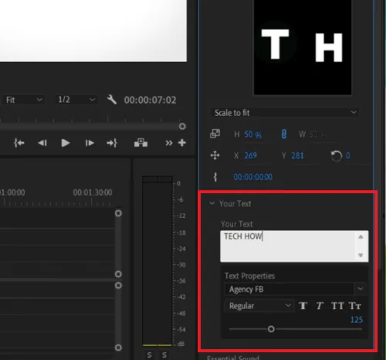Image resolution: width=386 pixels, height=360 pixels.
Task: Toggle Faux Bold text style
Action: 303,306
